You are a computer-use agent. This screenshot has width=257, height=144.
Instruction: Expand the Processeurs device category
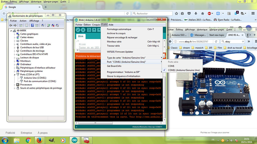15,85
